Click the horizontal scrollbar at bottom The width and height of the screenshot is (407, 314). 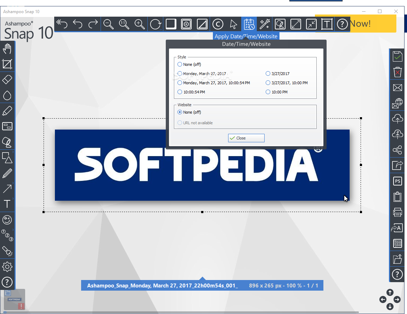coord(181,312)
